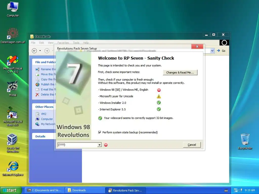Open the View menu in Downloads

(51, 43)
